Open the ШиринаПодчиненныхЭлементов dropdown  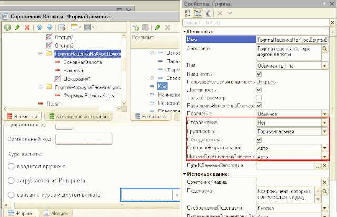325,157
